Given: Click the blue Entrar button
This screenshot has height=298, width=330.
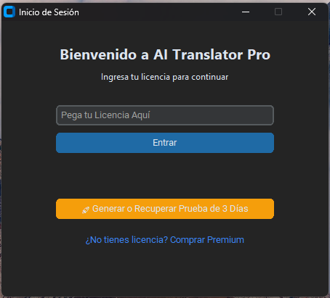Looking at the screenshot, I should click(165, 143).
